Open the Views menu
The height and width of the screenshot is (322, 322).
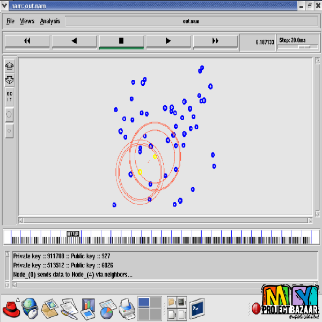coord(27,21)
